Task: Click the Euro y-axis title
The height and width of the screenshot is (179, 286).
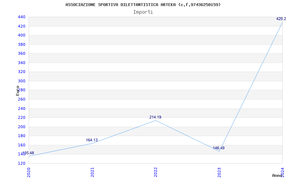Action: coord(18,91)
